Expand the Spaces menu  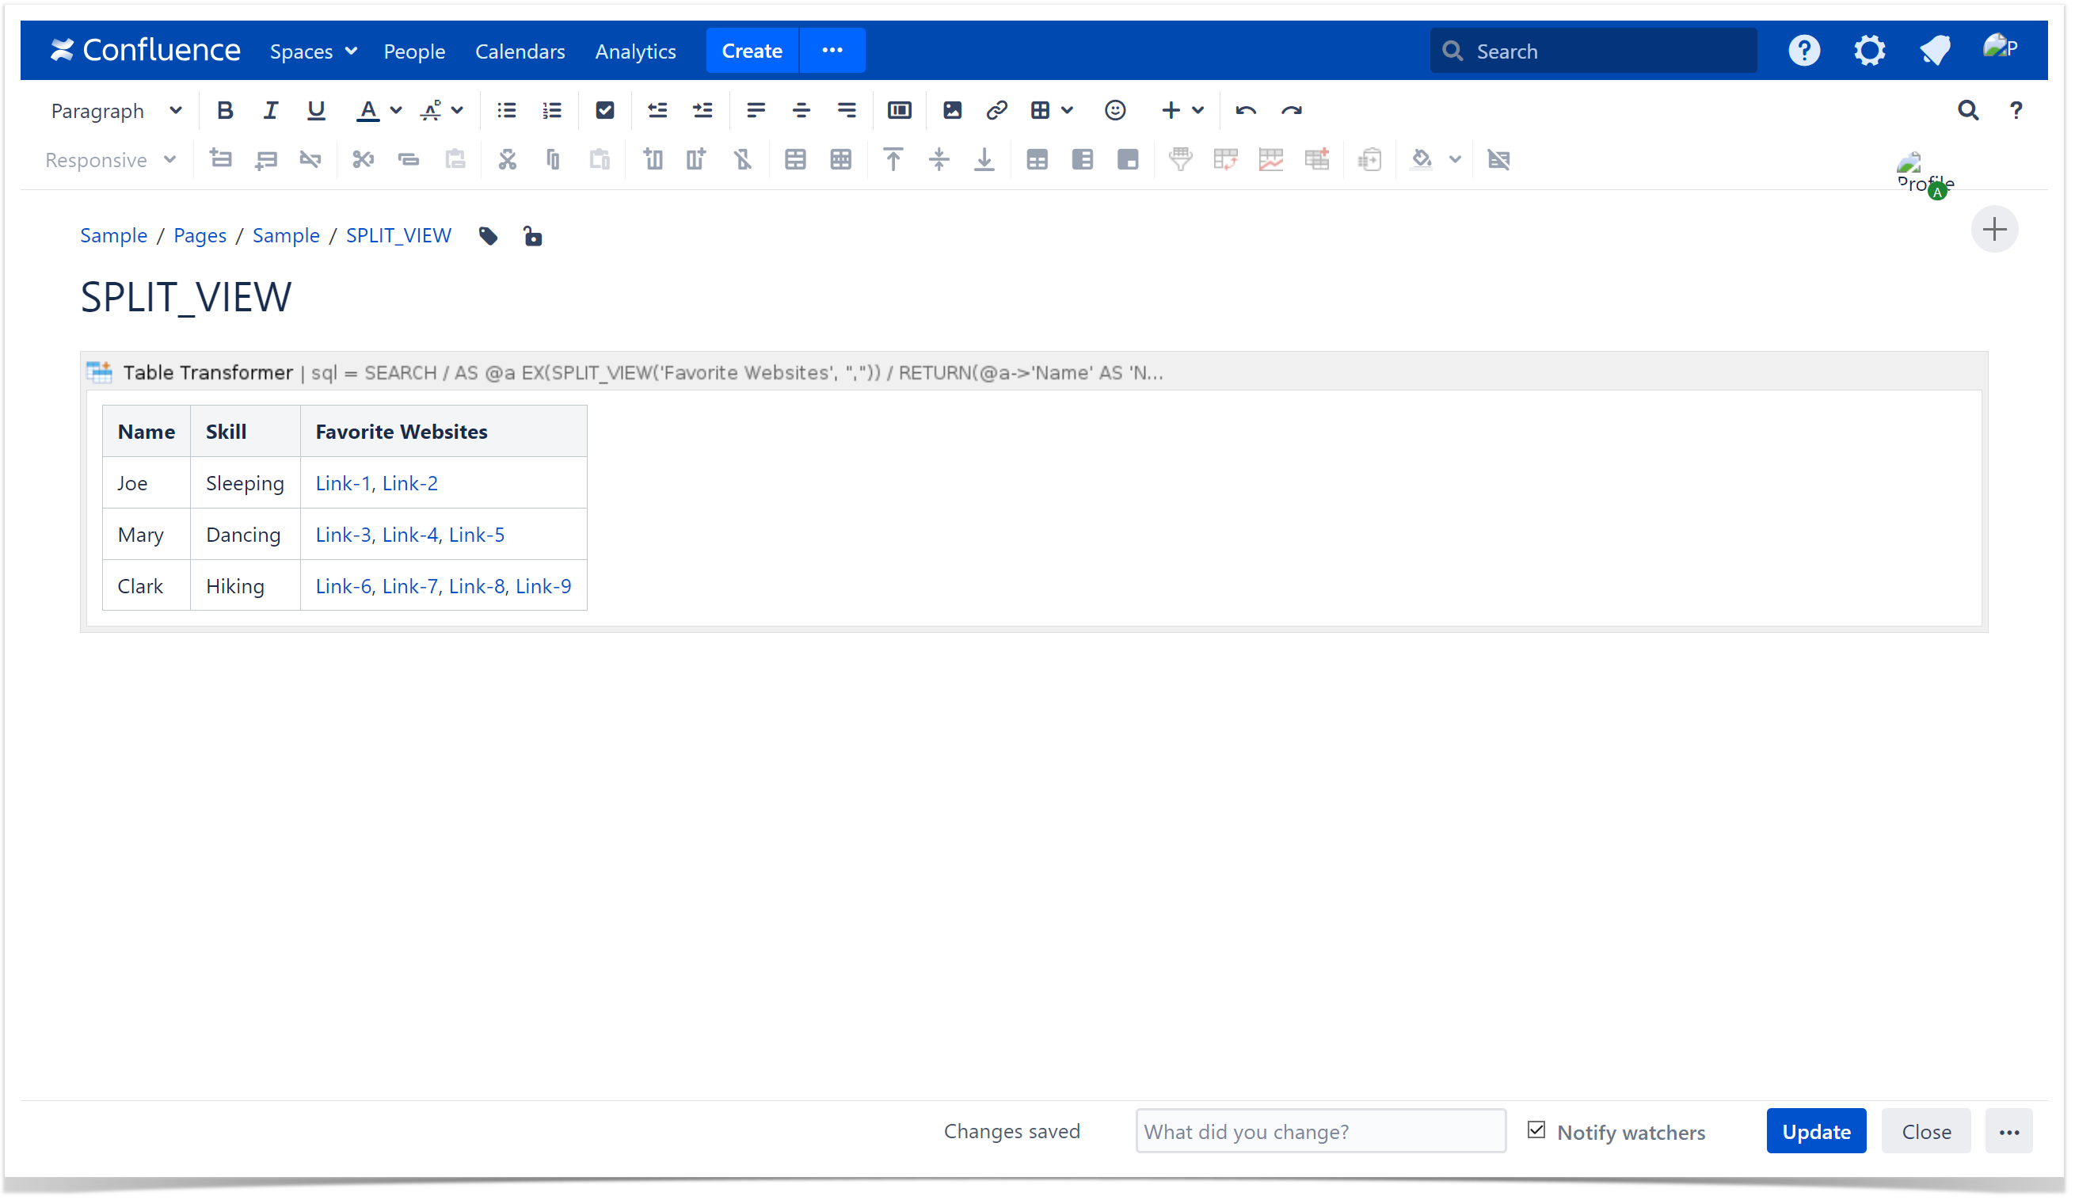[313, 51]
